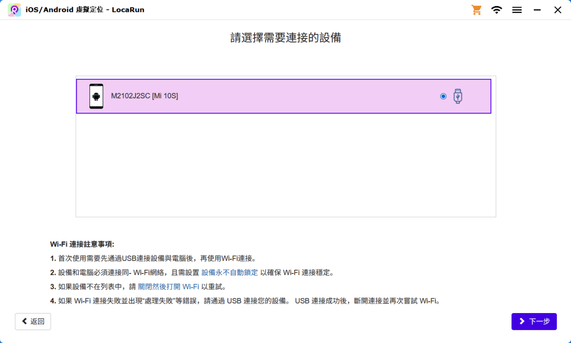Viewport: 571px width, 343px height.
Task: Click empty area of the device list
Action: (x=285, y=167)
